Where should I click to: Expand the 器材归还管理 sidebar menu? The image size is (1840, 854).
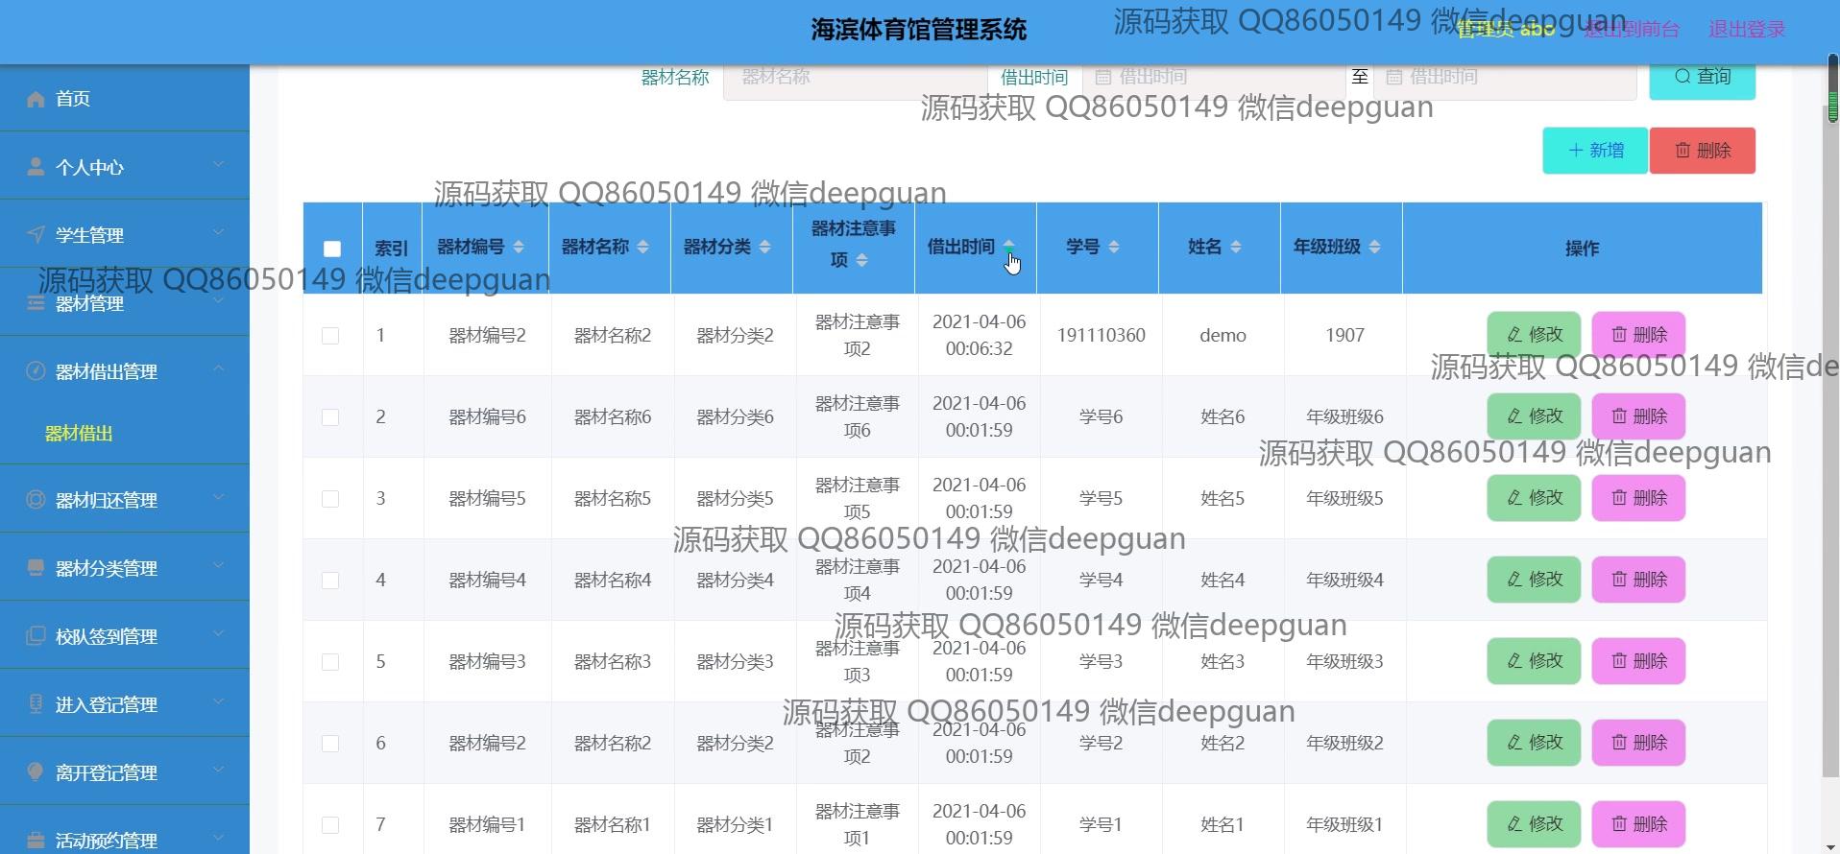125,500
